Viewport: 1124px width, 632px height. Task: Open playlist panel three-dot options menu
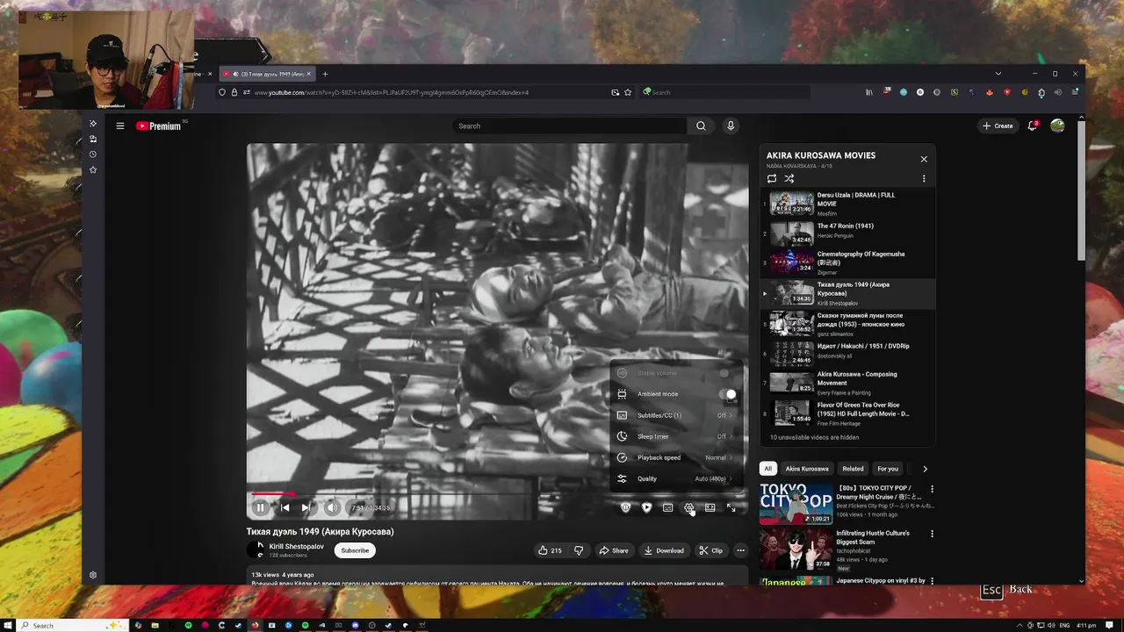[924, 178]
